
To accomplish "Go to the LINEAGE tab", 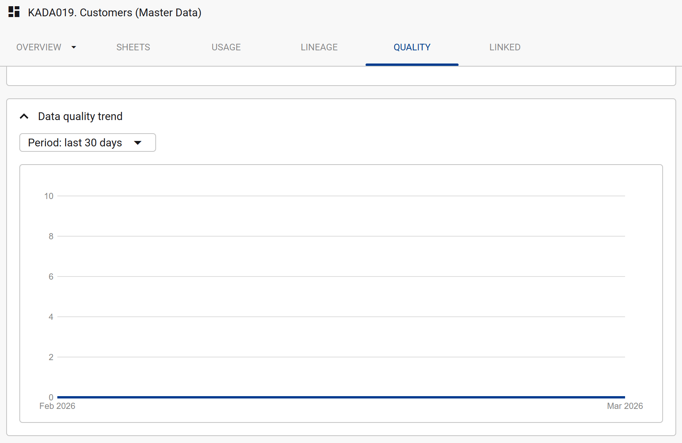I will coord(319,47).
